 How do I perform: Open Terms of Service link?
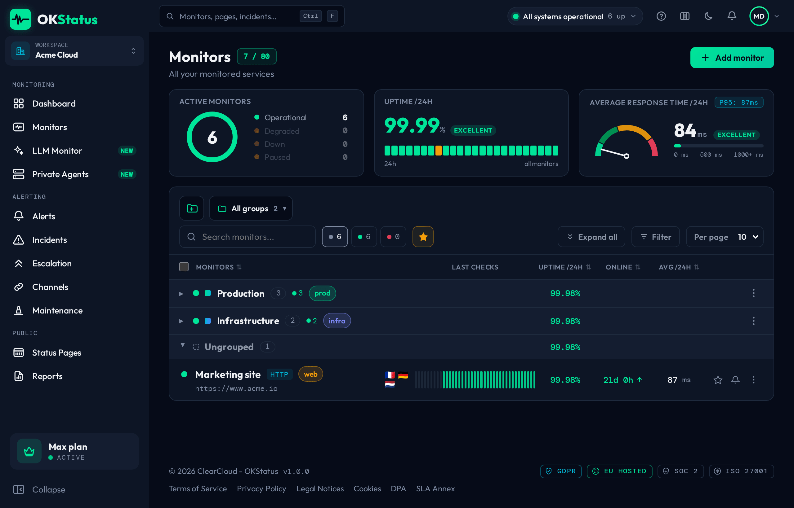click(x=198, y=488)
